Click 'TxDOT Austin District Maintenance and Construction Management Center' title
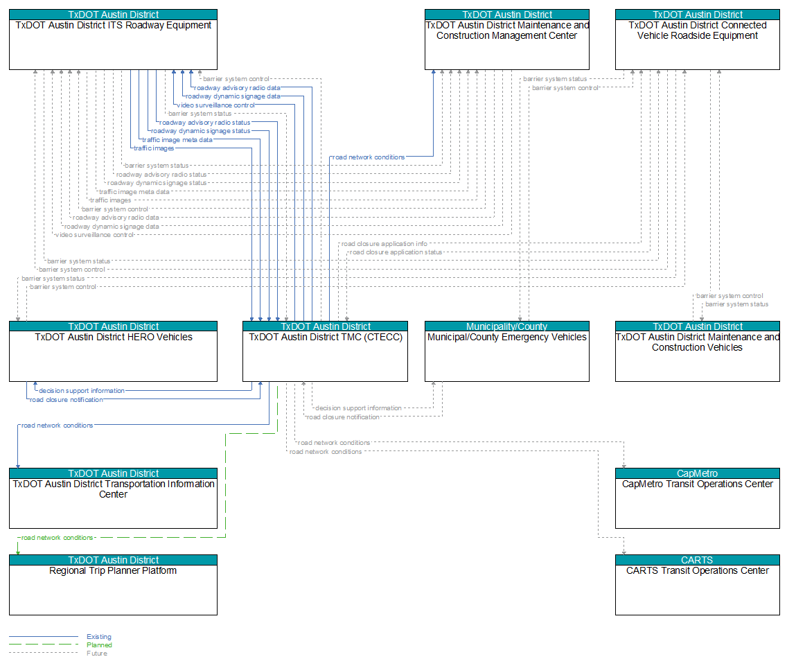The image size is (787, 666). pos(507,30)
